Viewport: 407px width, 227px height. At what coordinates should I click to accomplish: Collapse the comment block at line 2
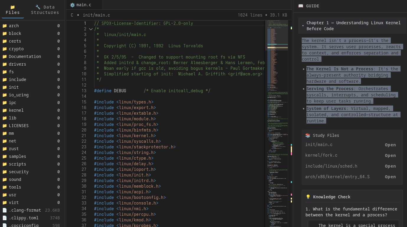pos(91,29)
